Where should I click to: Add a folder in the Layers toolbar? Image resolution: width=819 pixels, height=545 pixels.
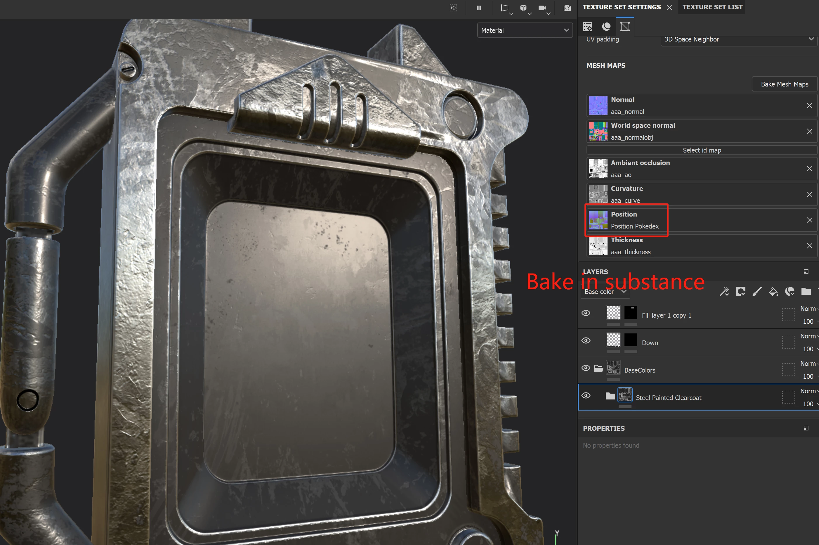click(x=806, y=291)
